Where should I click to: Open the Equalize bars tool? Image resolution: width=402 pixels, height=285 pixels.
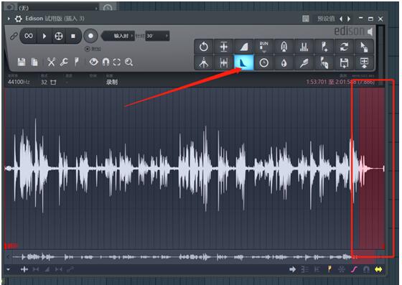click(304, 47)
